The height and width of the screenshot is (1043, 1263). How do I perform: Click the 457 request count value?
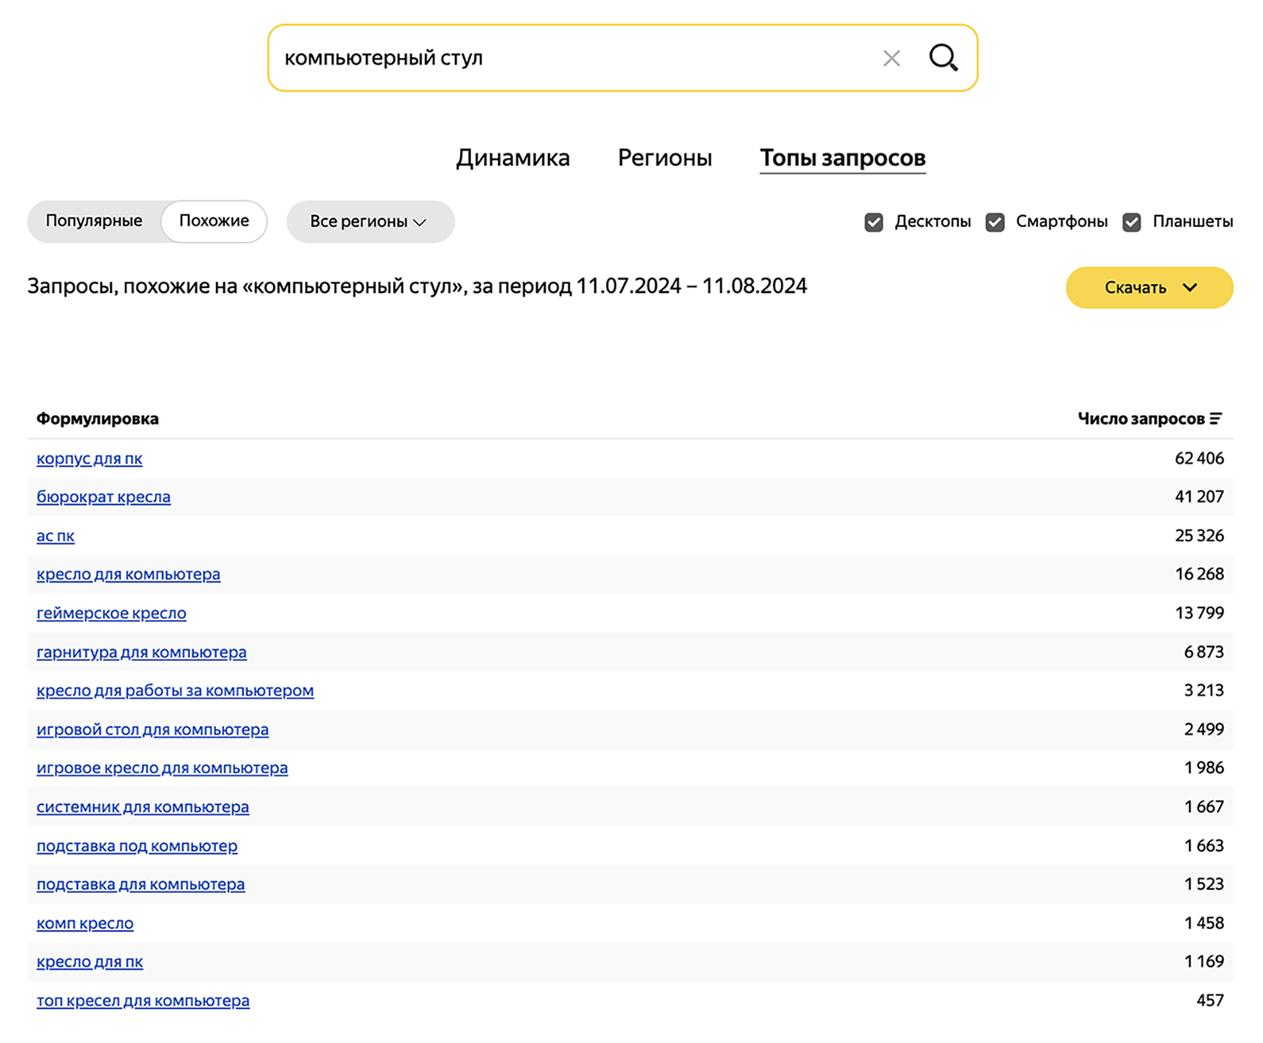coord(1210,1000)
